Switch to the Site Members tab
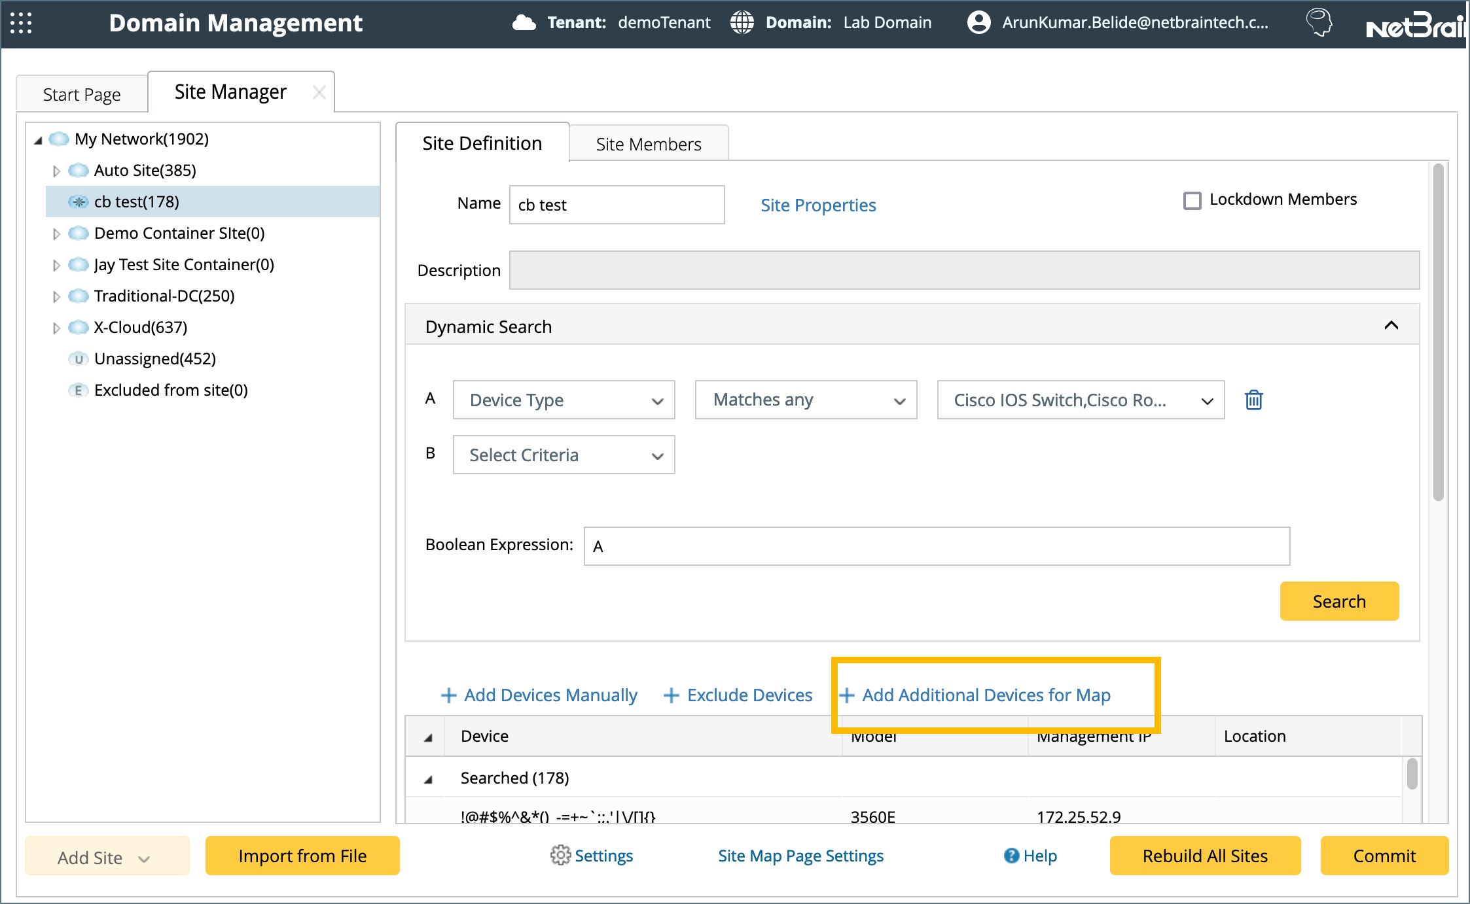This screenshot has width=1470, height=904. (x=648, y=144)
